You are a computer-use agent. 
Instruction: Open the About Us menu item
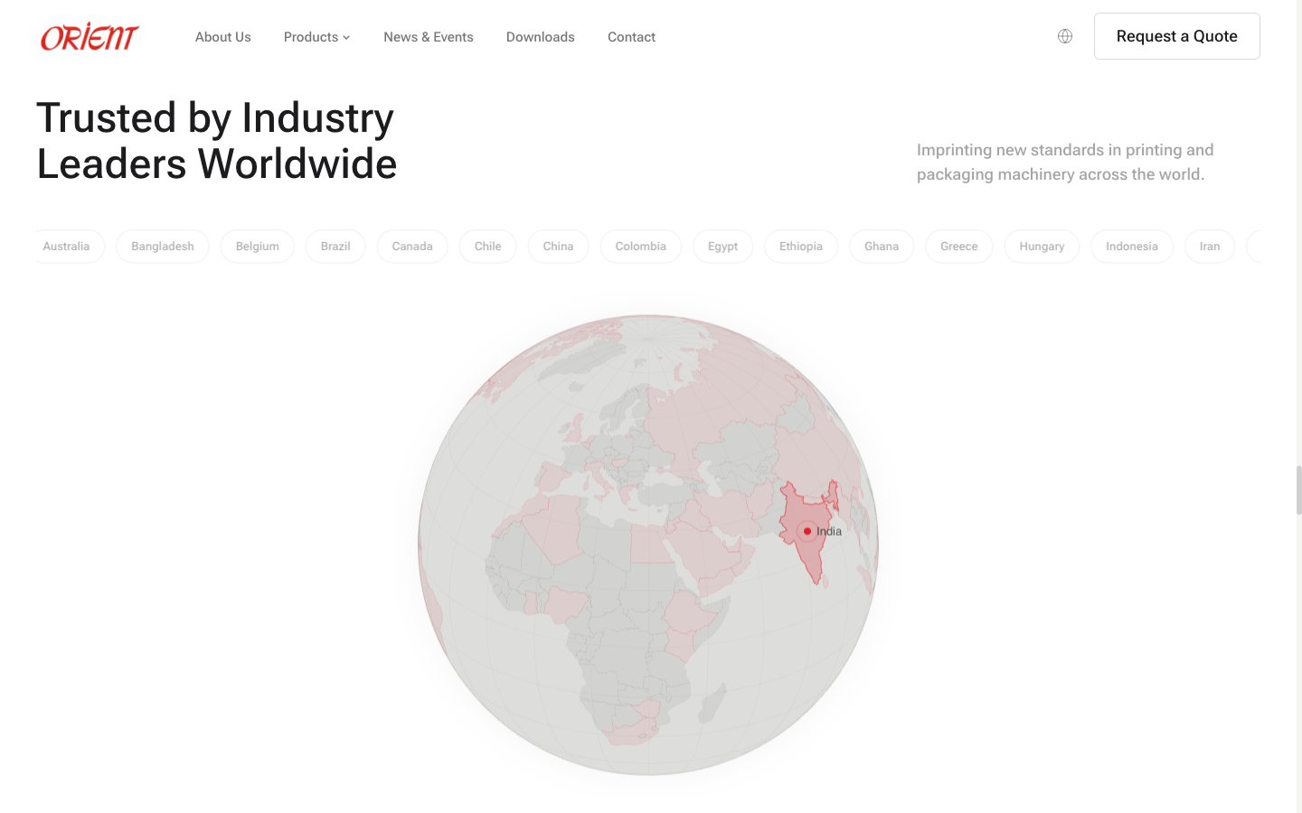point(222,37)
